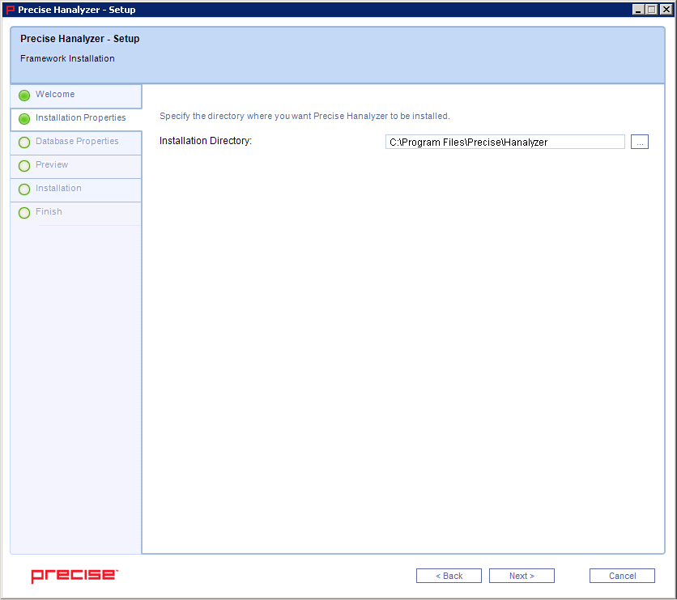Image resolution: width=677 pixels, height=600 pixels.
Task: Cancel the Hanalyzer setup
Action: 622,576
